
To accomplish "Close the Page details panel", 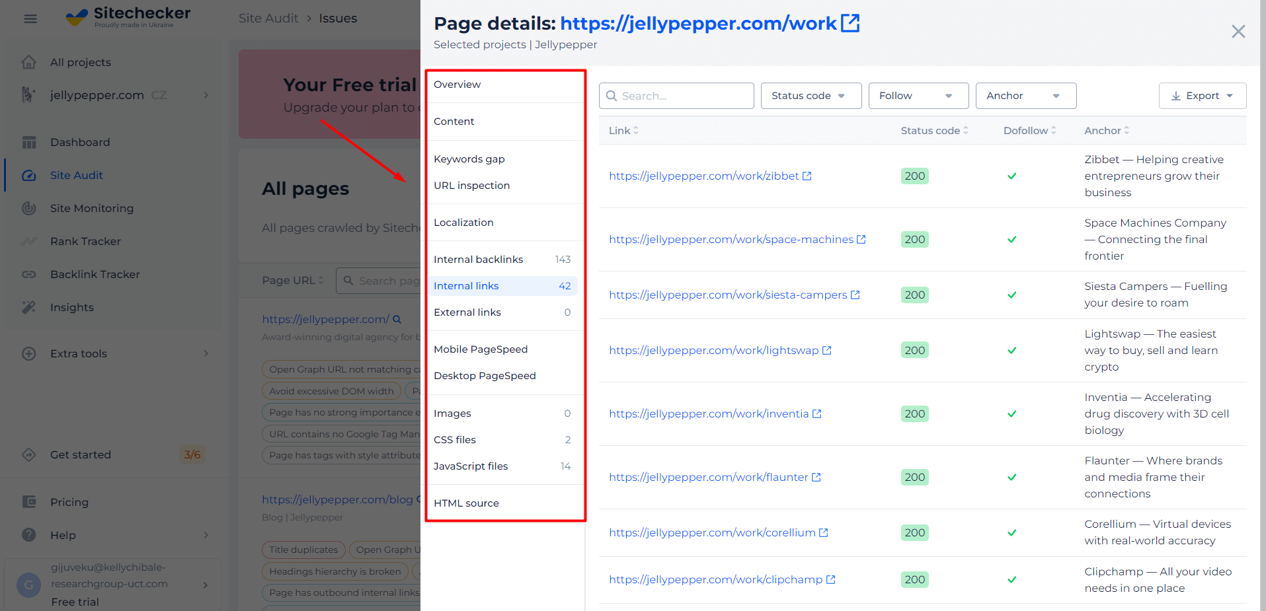I will (1238, 31).
